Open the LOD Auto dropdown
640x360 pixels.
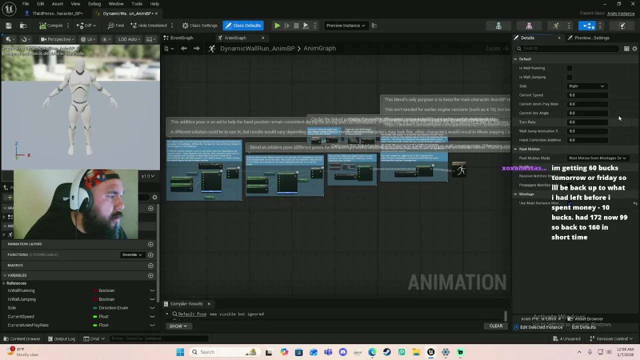pos(128,39)
